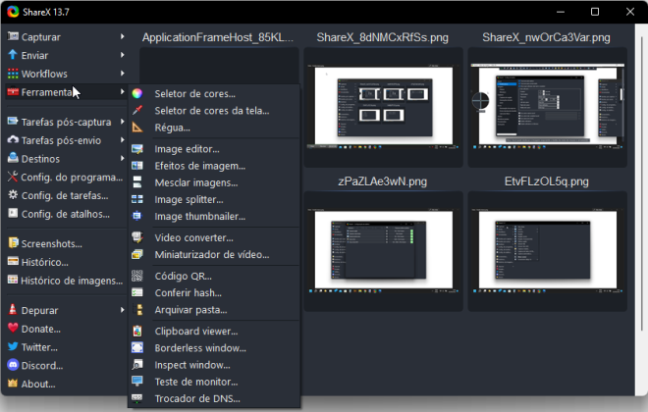Select ShareX_8dNMCxRfSs.png thumbnail
Viewport: 648px width, 412px height.
(383, 107)
